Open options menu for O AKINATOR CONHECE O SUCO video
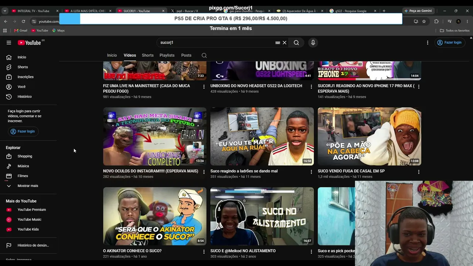Viewport: 473px width, 266px height. [204, 252]
